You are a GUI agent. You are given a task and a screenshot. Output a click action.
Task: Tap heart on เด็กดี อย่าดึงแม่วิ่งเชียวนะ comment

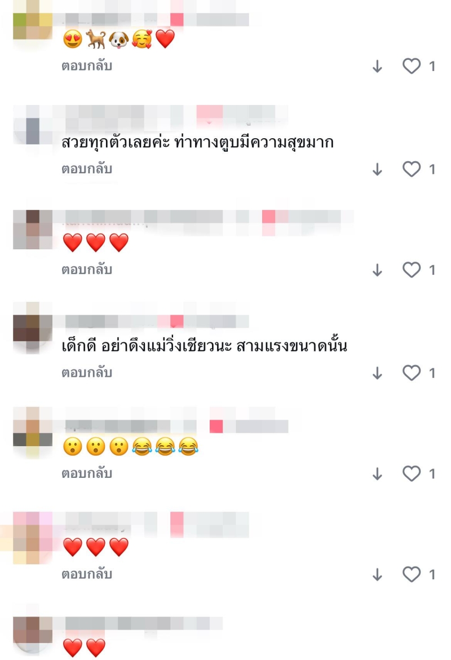pos(412,373)
